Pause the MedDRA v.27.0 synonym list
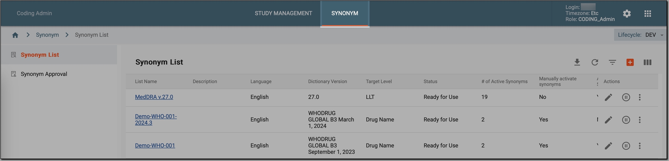 click(626, 97)
